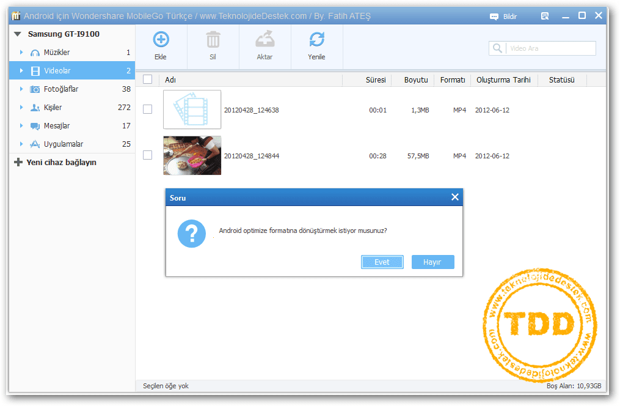This screenshot has height=406, width=620.
Task: Sort by the Adı column header
Action: (x=250, y=80)
